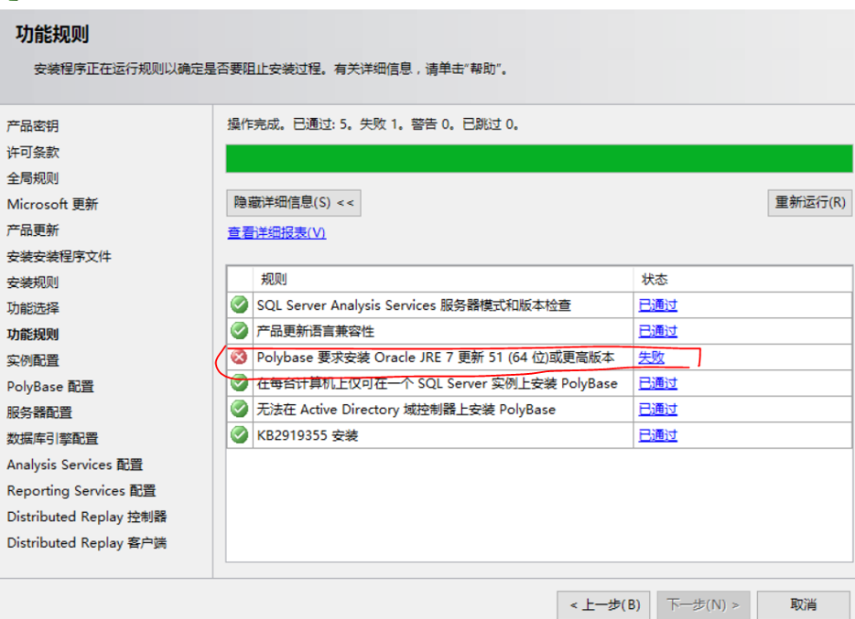Click the 失败 status link for the Polybase rule
The image size is (855, 619).
point(651,358)
